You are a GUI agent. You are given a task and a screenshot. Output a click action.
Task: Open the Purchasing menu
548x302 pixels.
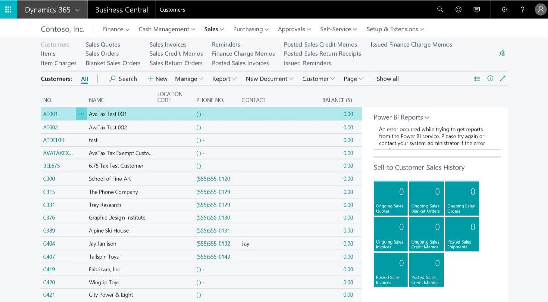(x=251, y=29)
